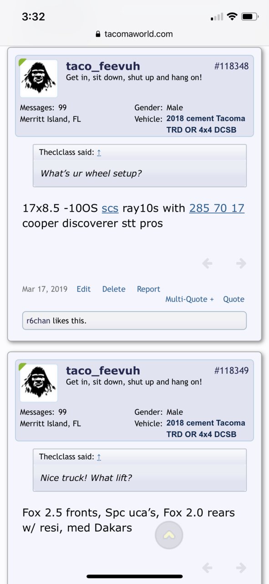
Task: Open the quoted post arrow beside first 'Theclclass said'
Action: point(99,152)
